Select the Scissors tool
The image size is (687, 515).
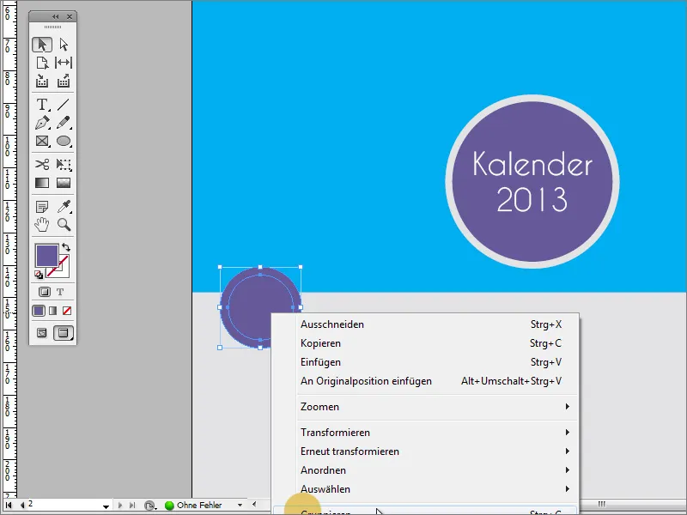tap(42, 165)
